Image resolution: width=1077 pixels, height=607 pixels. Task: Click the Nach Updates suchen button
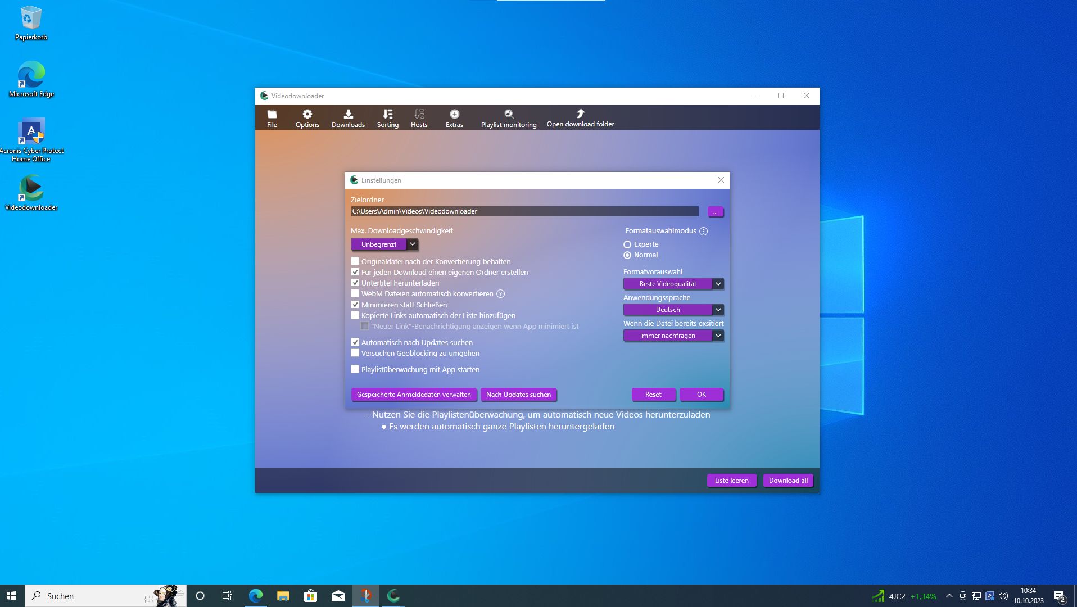(x=518, y=395)
